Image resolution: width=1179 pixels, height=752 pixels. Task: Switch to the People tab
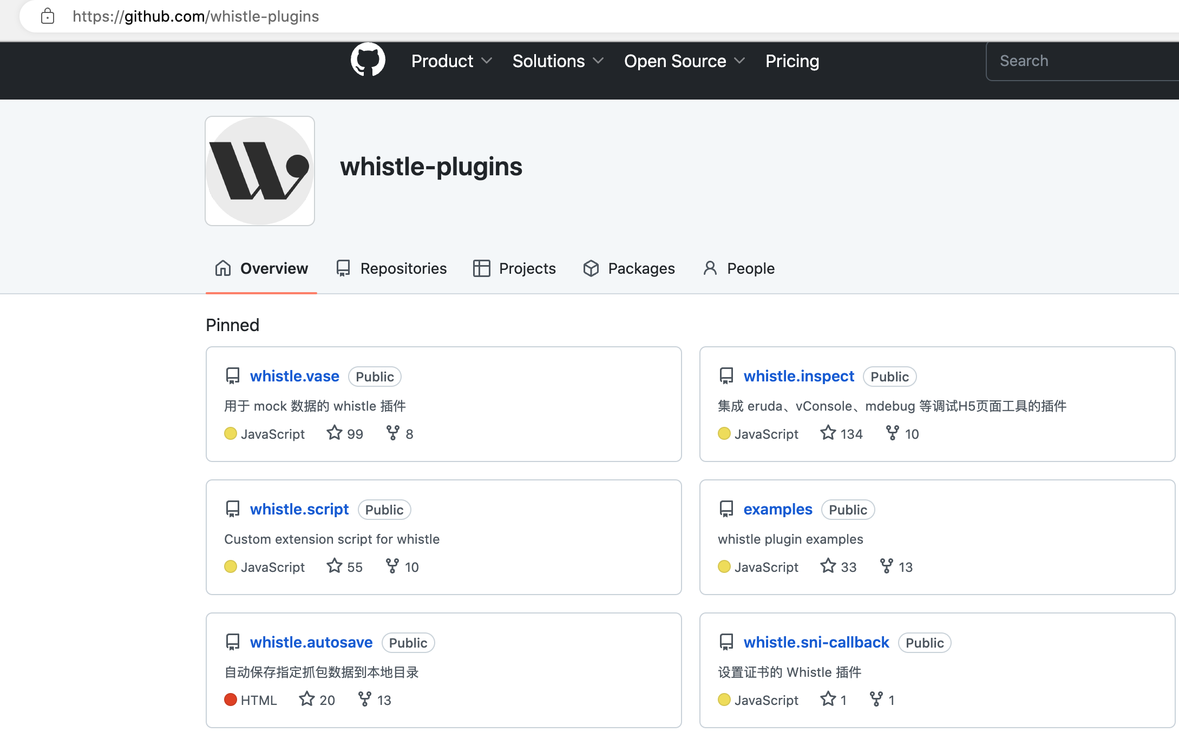coord(739,268)
